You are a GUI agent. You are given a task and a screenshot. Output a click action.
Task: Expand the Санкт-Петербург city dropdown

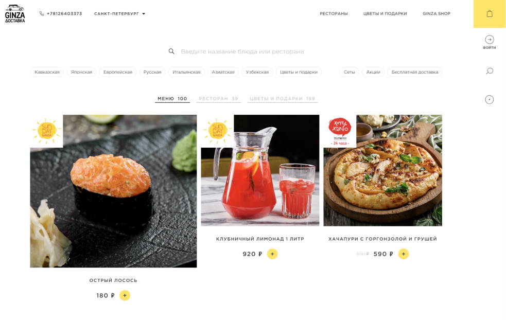119,13
